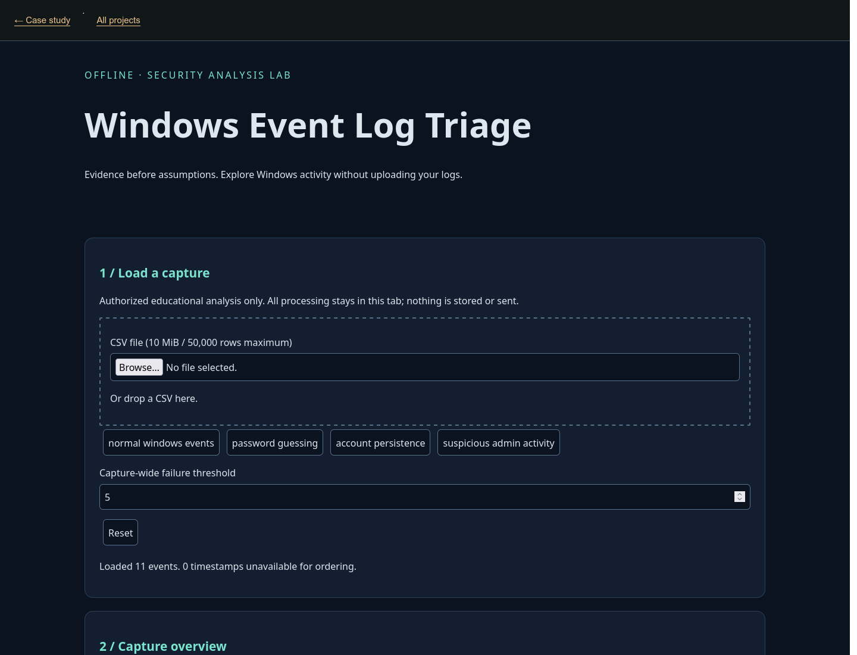Increase the failure threshold with the up arrow
Image resolution: width=857 pixels, height=655 pixels.
740,494
